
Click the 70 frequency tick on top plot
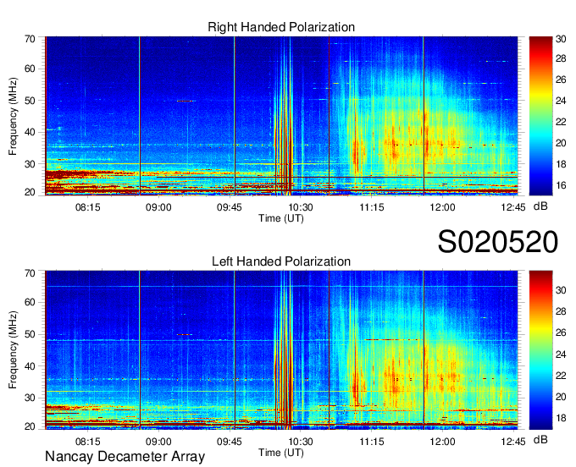click(30, 39)
